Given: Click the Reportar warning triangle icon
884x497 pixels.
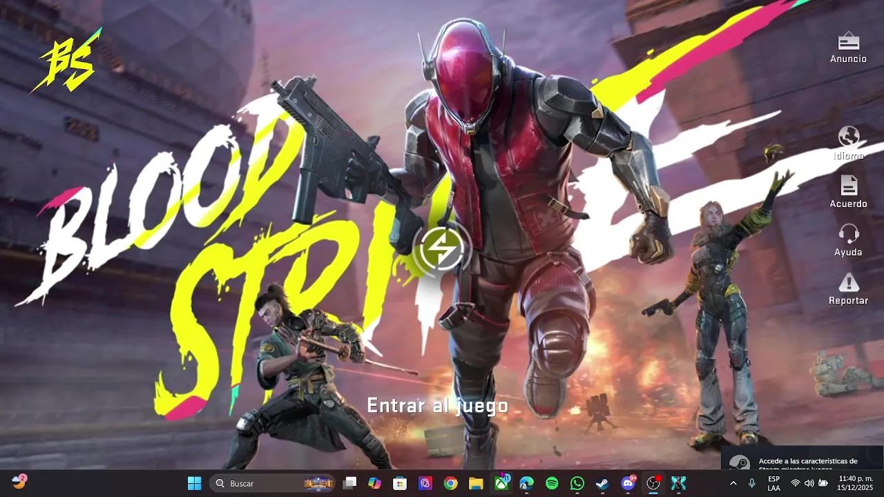Looking at the screenshot, I should point(848,282).
